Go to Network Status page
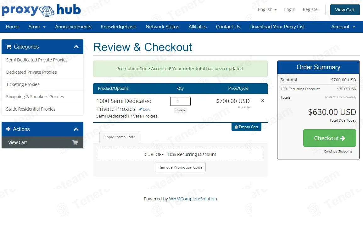The width and height of the screenshot is (363, 230). tap(162, 27)
